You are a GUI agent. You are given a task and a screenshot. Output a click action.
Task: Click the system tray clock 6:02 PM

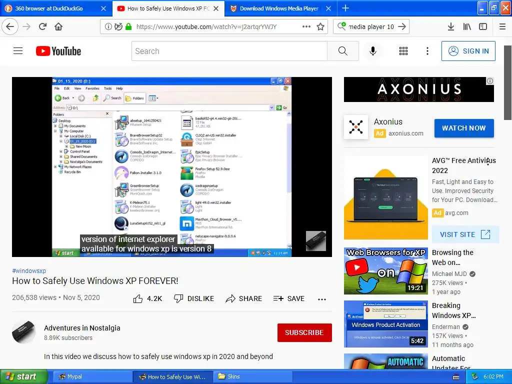pos(493,376)
